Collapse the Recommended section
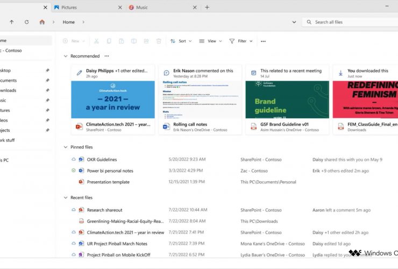 point(66,56)
